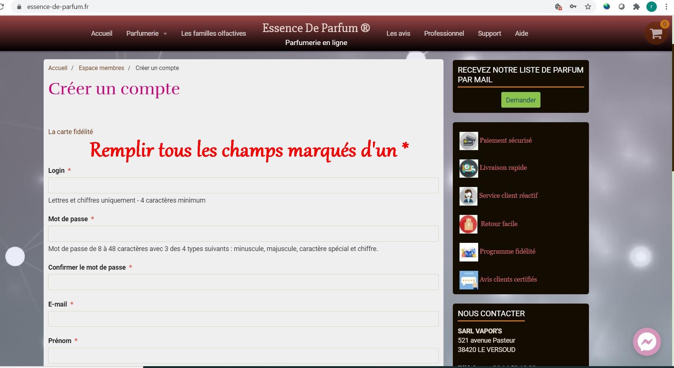Open the browser extensions puzzle icon
Viewport: 674px width, 368px height.
pyautogui.click(x=636, y=7)
